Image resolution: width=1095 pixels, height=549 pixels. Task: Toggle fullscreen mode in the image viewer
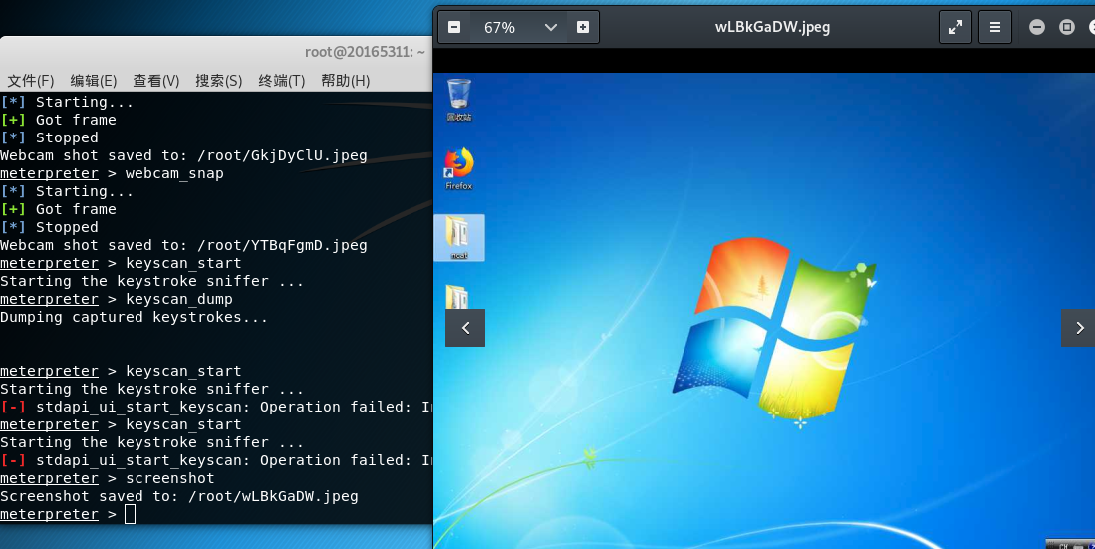(955, 27)
